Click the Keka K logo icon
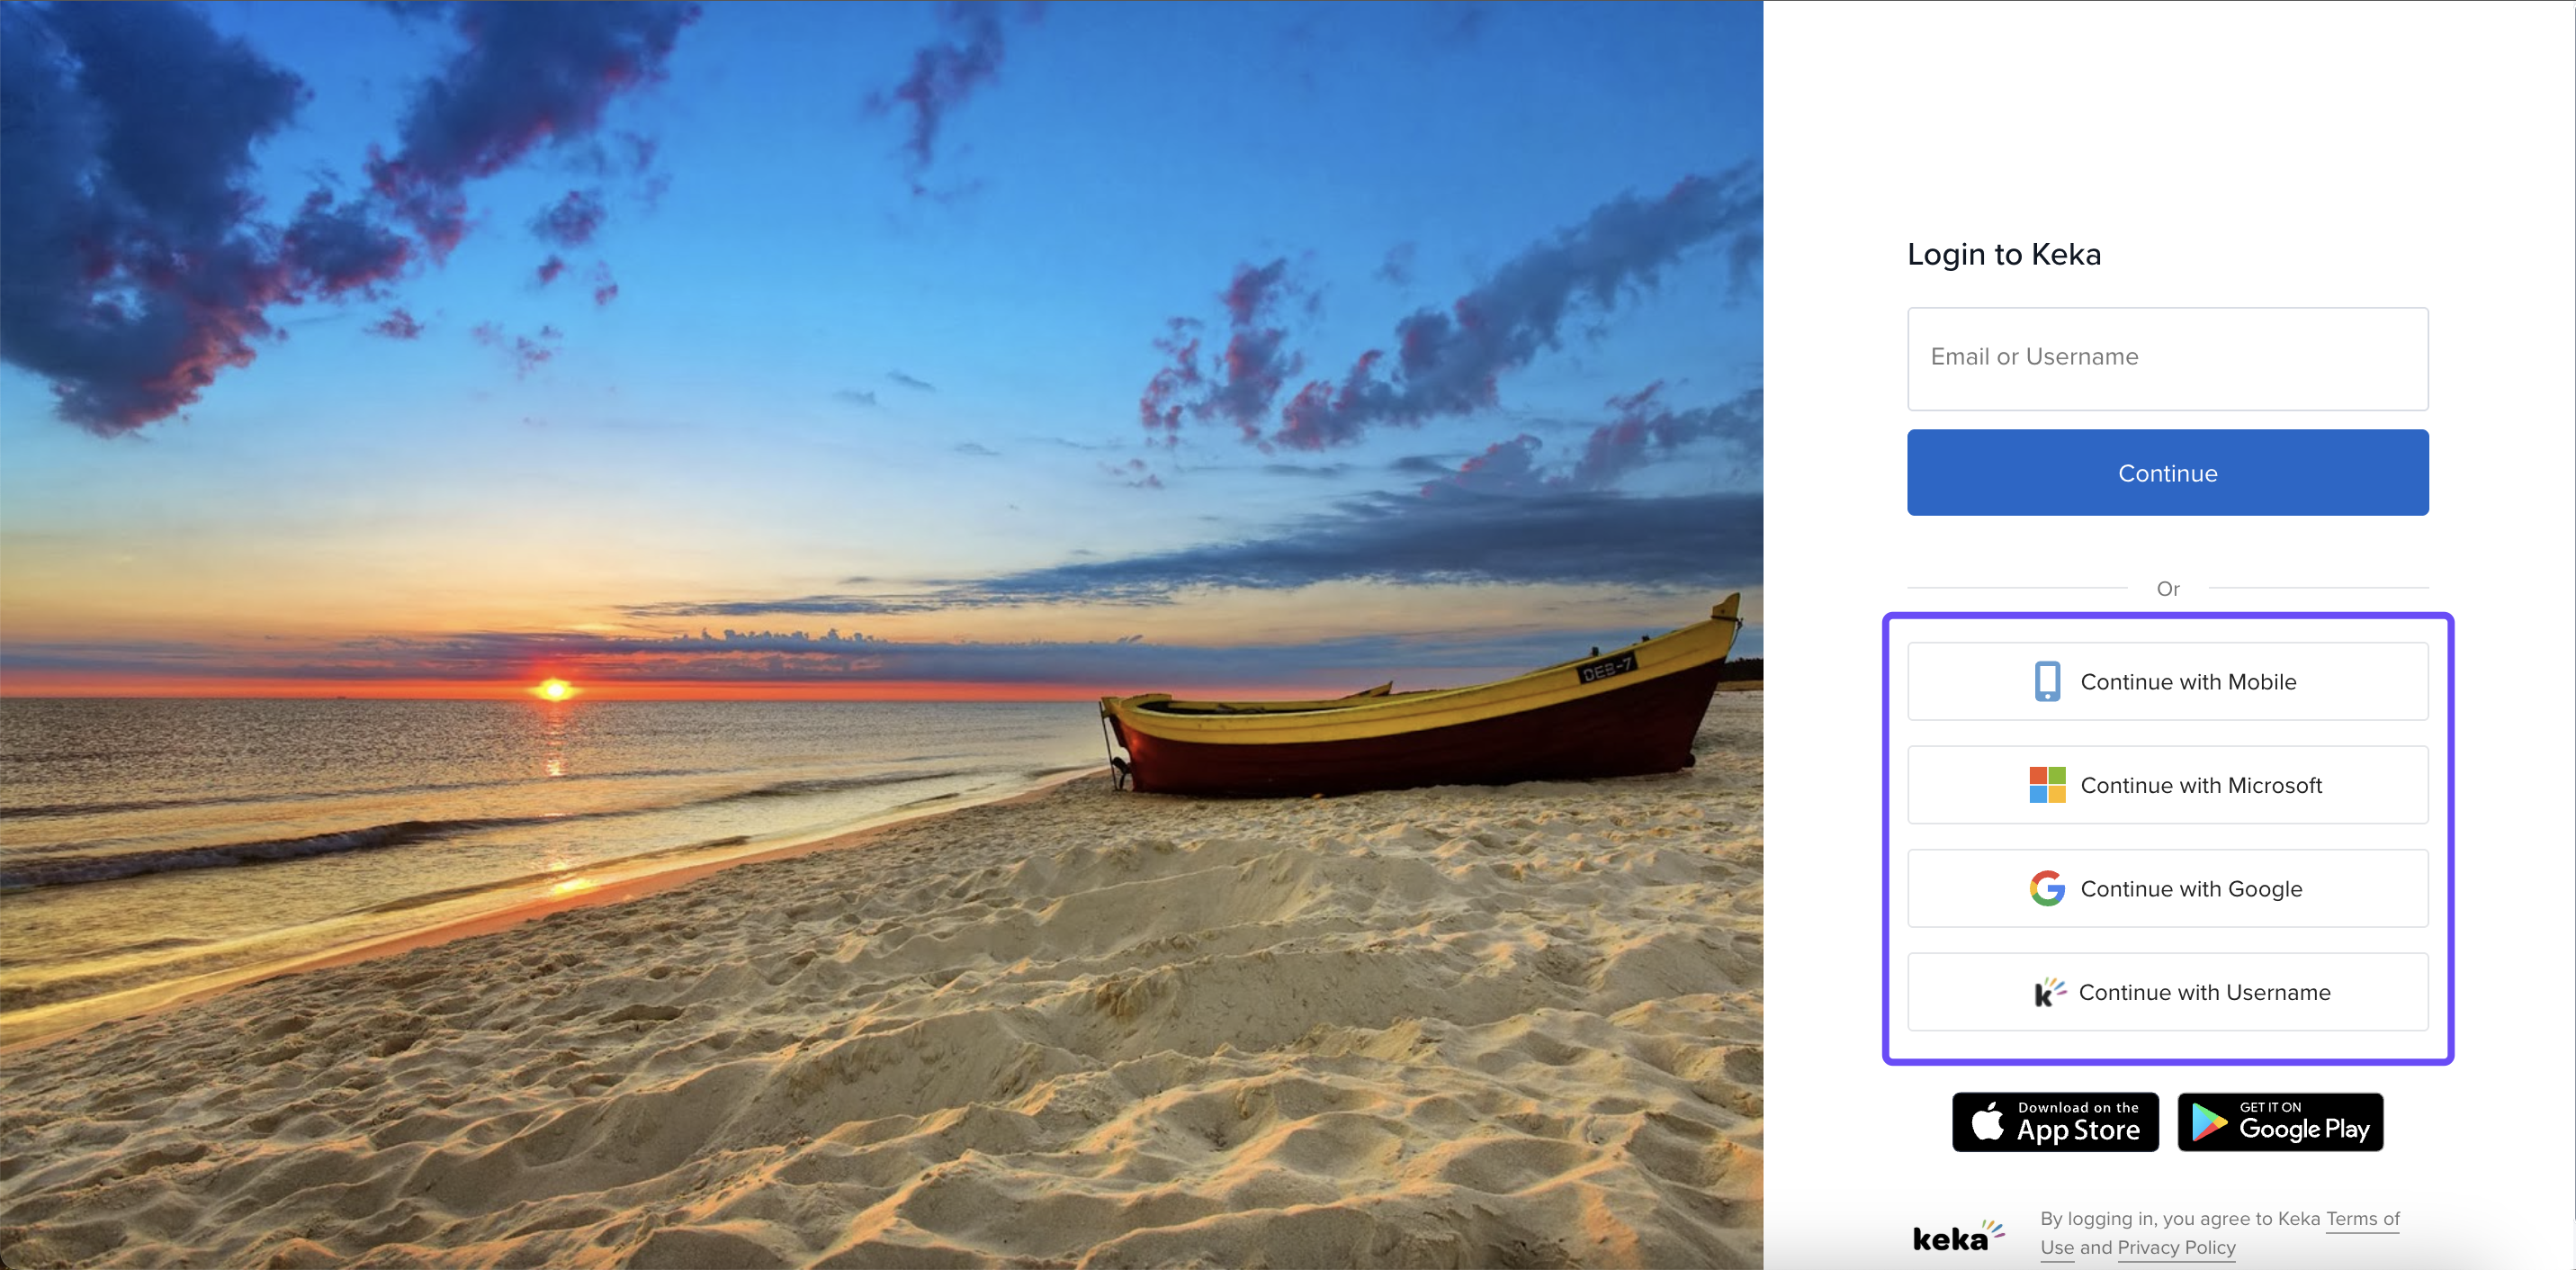The image size is (2576, 1270). [2049, 992]
